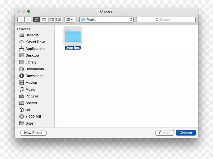
Task: Switch to column view
Action: [x=51, y=19]
